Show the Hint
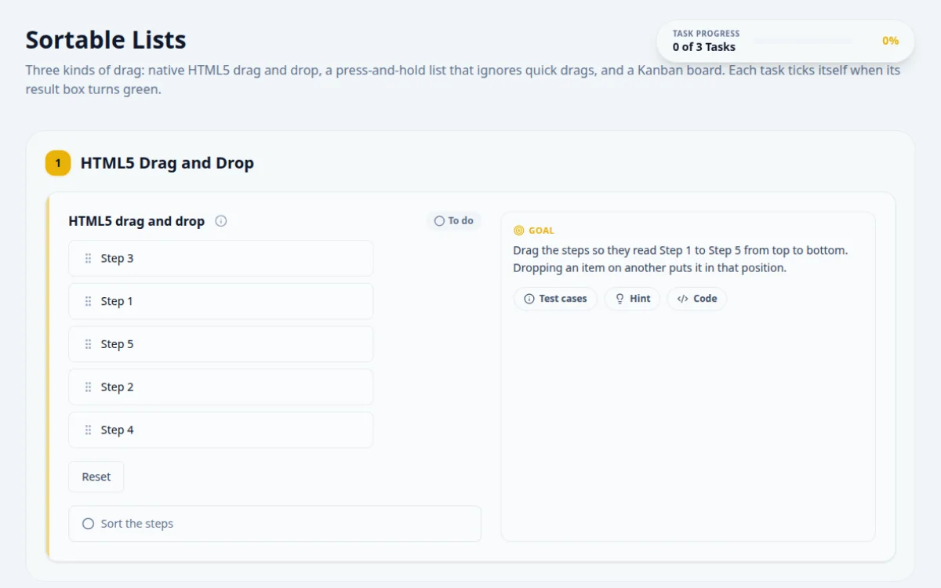941x588 pixels. coord(632,299)
